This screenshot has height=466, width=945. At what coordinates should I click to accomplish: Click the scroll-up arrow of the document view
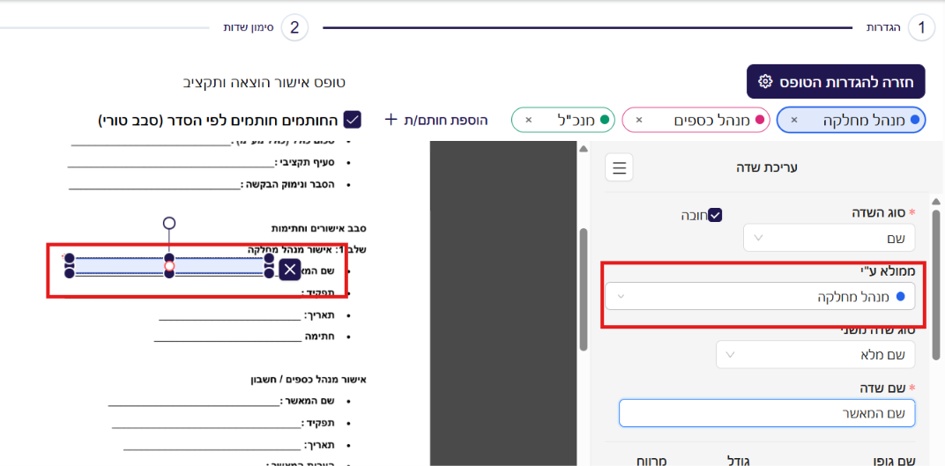[x=583, y=149]
